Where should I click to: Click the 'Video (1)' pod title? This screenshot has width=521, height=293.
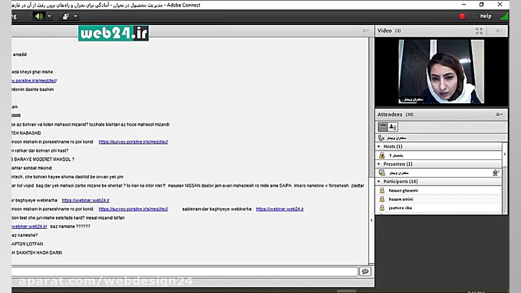click(x=389, y=31)
